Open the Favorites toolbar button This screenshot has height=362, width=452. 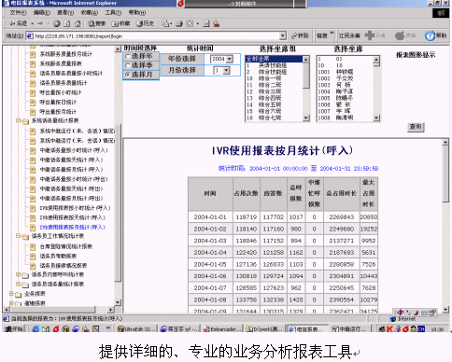pyautogui.click(x=121, y=23)
